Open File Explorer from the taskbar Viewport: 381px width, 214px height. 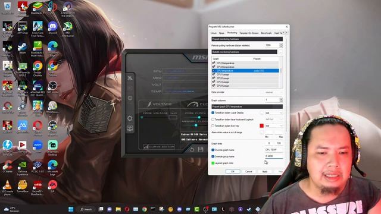[x=118, y=209]
